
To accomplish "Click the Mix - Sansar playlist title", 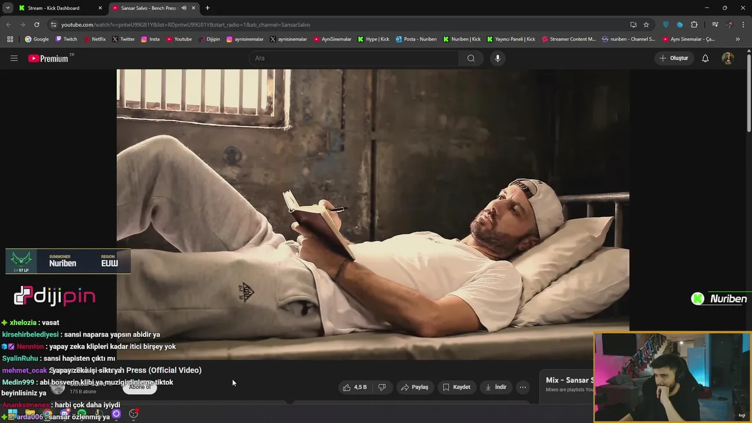I will 569,380.
